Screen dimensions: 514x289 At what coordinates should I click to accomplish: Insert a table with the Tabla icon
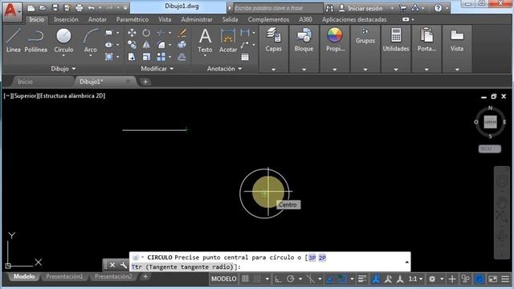coord(245,57)
